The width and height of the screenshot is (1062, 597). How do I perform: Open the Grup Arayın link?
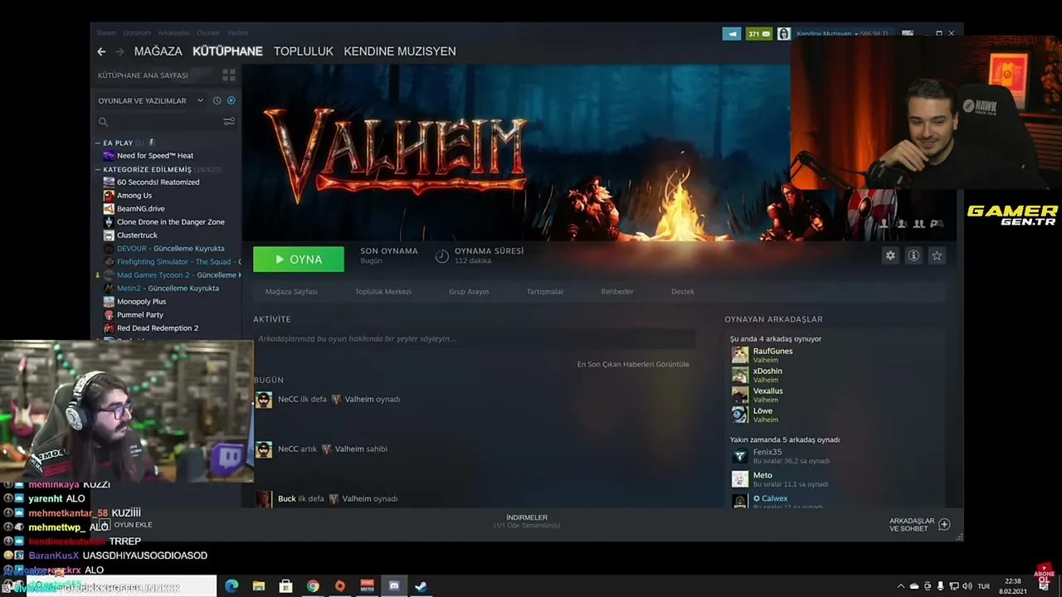pos(469,292)
